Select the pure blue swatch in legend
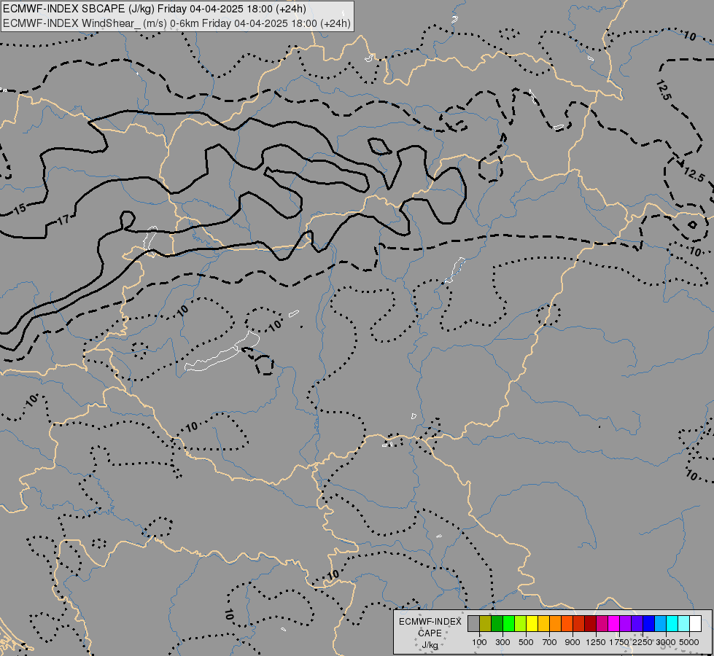 point(648,623)
